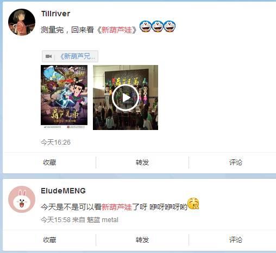Click the yellow kissing face emoji
Screen dimensions: 276x253
click(x=193, y=204)
